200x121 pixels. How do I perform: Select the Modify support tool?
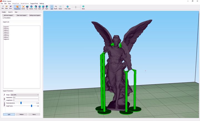pyautogui.click(x=56, y=7)
